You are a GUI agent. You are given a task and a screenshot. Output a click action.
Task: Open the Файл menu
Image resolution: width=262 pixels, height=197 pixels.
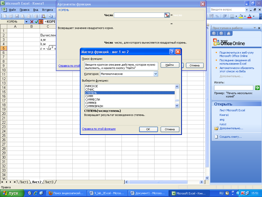point(12,10)
